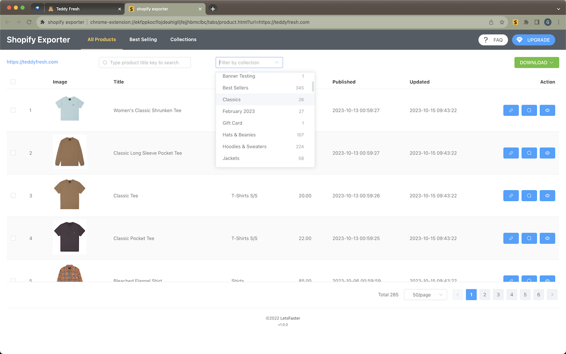Open the Shopify exporter extension icon

(x=516, y=22)
